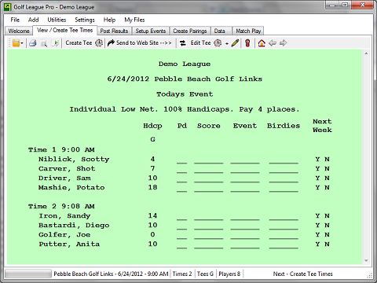Open the File menu
Screen dimensions: 377x283
click(15, 20)
